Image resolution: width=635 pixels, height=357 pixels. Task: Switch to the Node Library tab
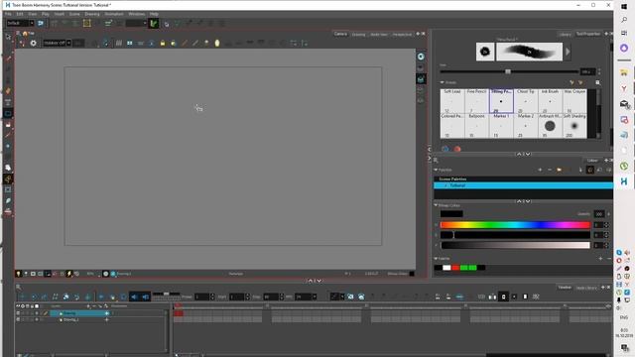click(x=586, y=288)
